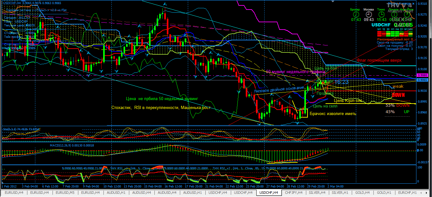Select the W1 timeframe signal column label

click(406, 29)
